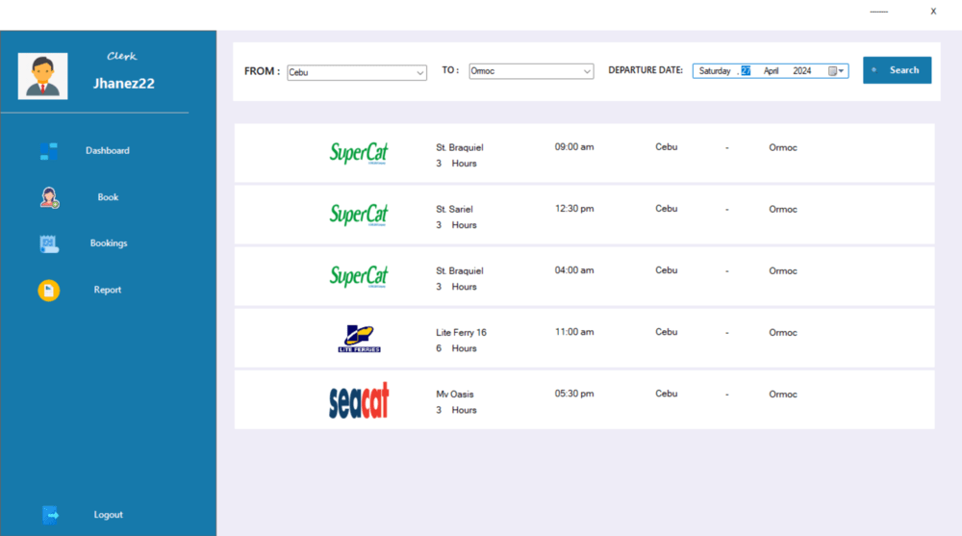Select the year 2024 in departure date
The height and width of the screenshot is (536, 962).
(x=802, y=70)
